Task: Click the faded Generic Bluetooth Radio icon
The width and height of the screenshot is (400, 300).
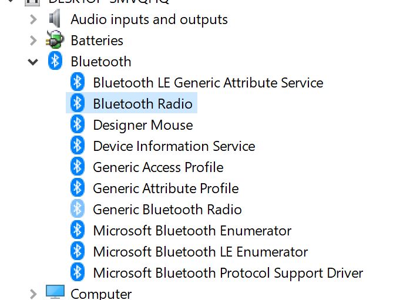Action: (x=78, y=210)
